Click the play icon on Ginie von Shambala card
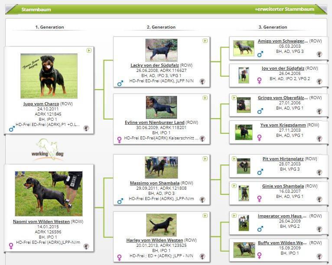 click(x=234, y=186)
